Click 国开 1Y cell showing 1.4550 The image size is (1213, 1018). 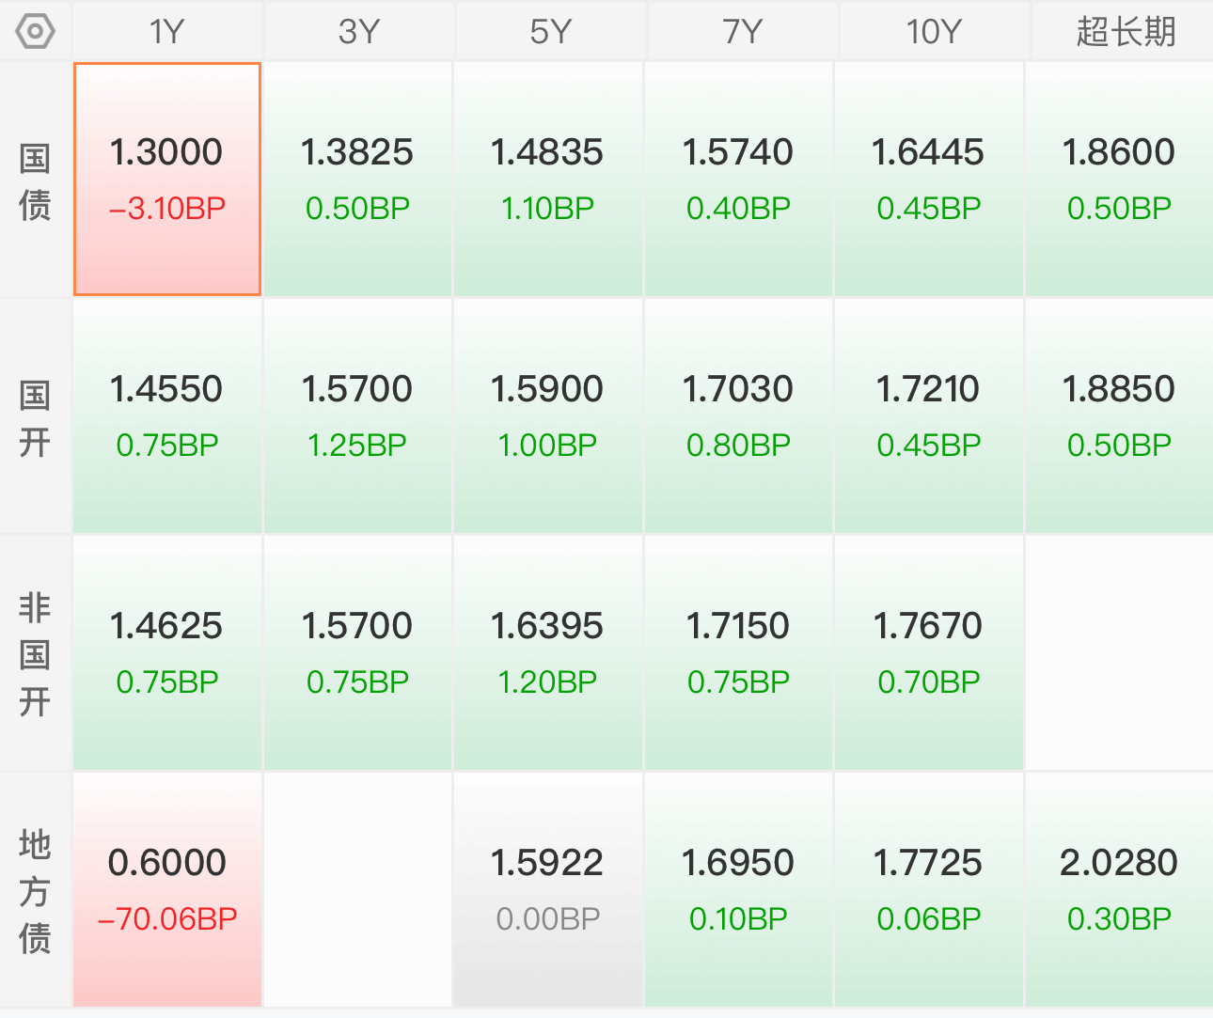[167, 416]
